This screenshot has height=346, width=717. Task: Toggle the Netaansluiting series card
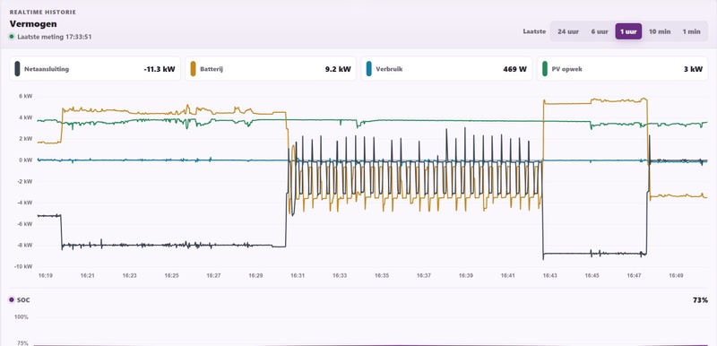coord(95,69)
